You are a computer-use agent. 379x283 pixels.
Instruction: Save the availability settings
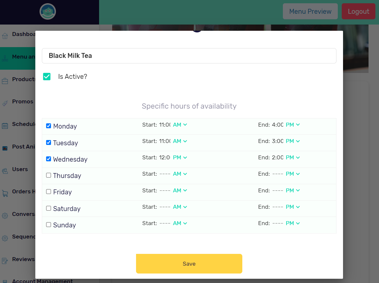pyautogui.click(x=189, y=264)
